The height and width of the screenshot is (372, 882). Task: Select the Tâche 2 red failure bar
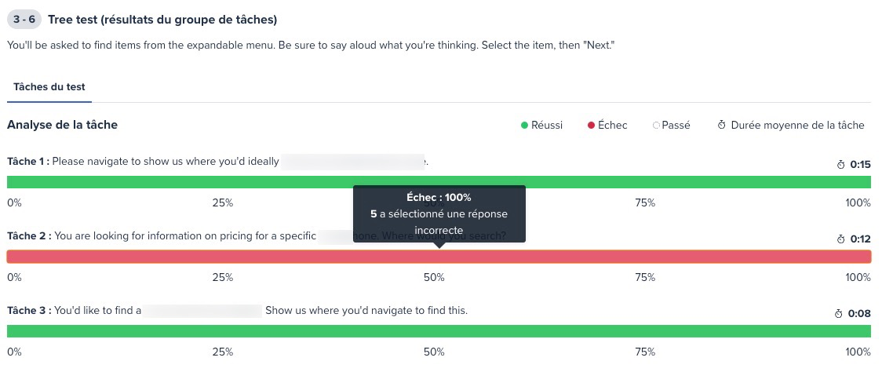439,257
